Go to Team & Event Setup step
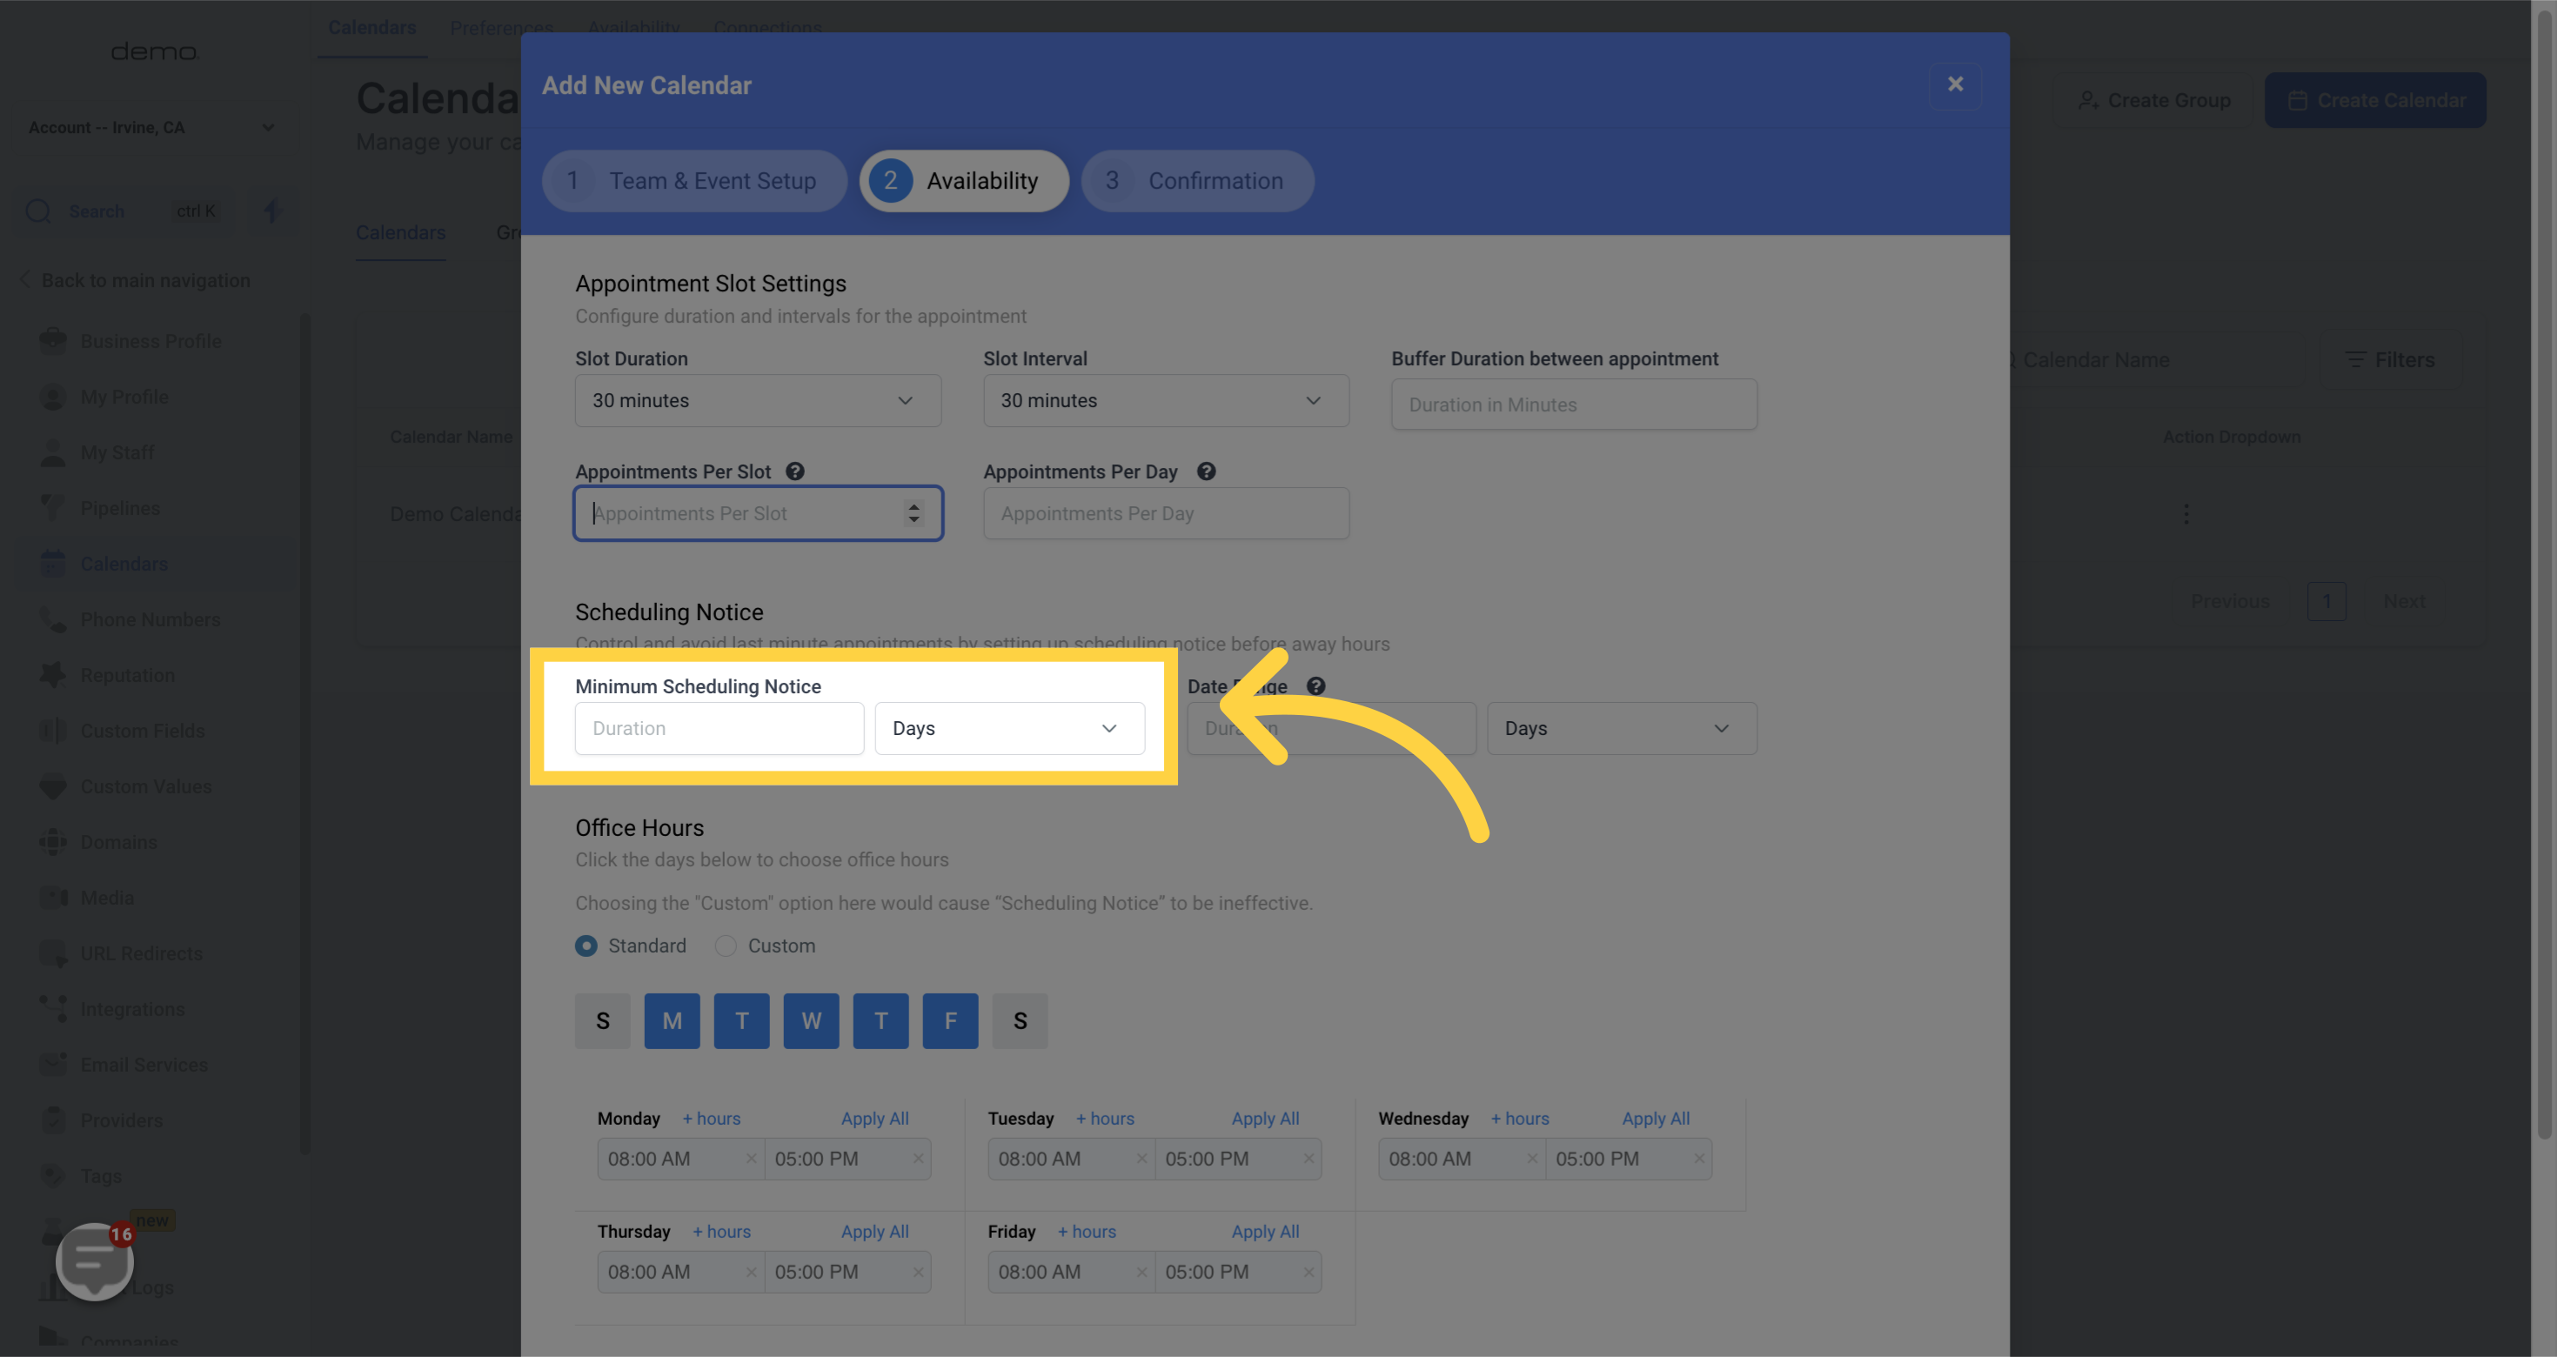Screen dimensions: 2557x1357 tap(694, 181)
